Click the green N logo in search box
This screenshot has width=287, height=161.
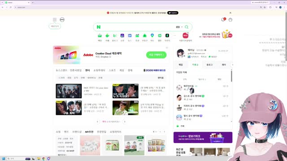coord(99,27)
